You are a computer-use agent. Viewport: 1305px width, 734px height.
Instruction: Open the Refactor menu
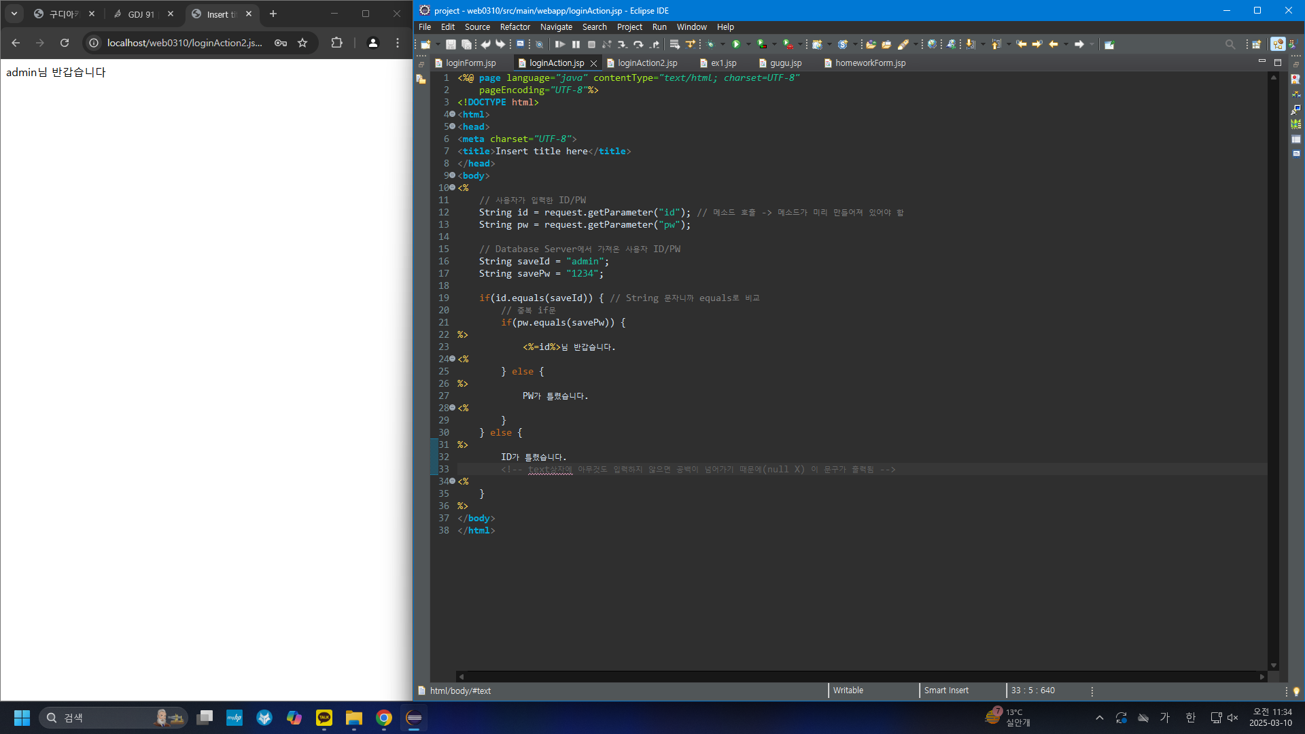pyautogui.click(x=515, y=27)
